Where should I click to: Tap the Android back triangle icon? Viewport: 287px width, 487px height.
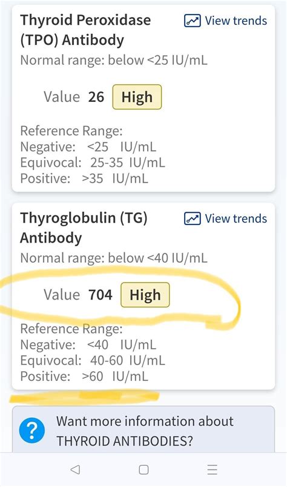tap(75, 469)
